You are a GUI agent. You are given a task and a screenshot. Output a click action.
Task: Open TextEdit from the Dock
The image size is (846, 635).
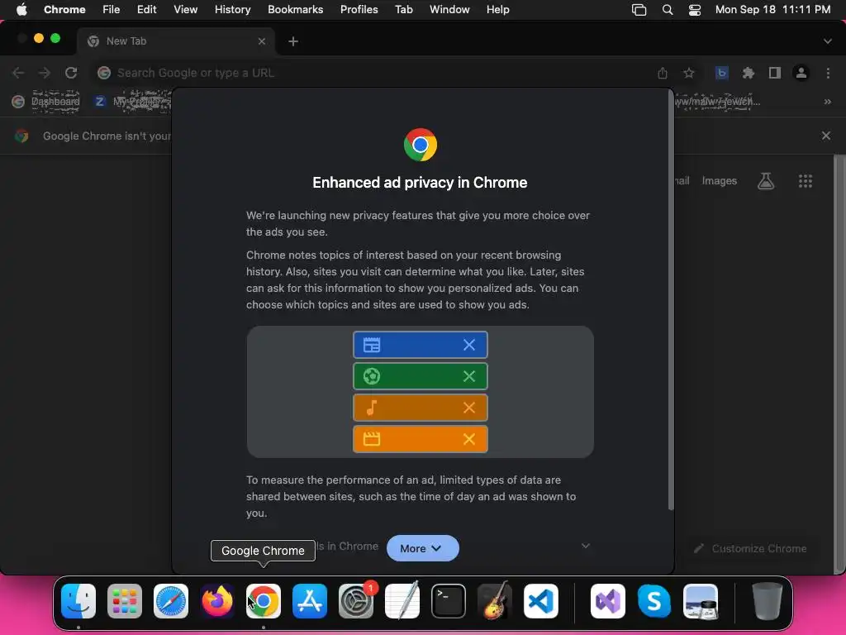click(x=402, y=601)
